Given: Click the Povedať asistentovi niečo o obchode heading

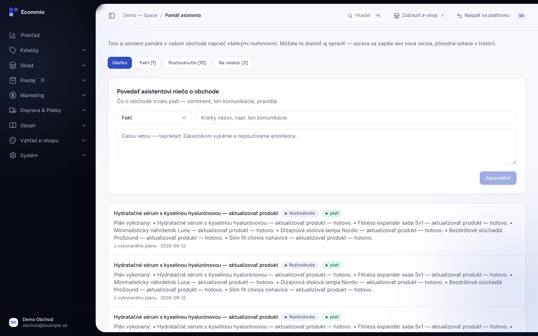Looking at the screenshot, I should tap(168, 91).
